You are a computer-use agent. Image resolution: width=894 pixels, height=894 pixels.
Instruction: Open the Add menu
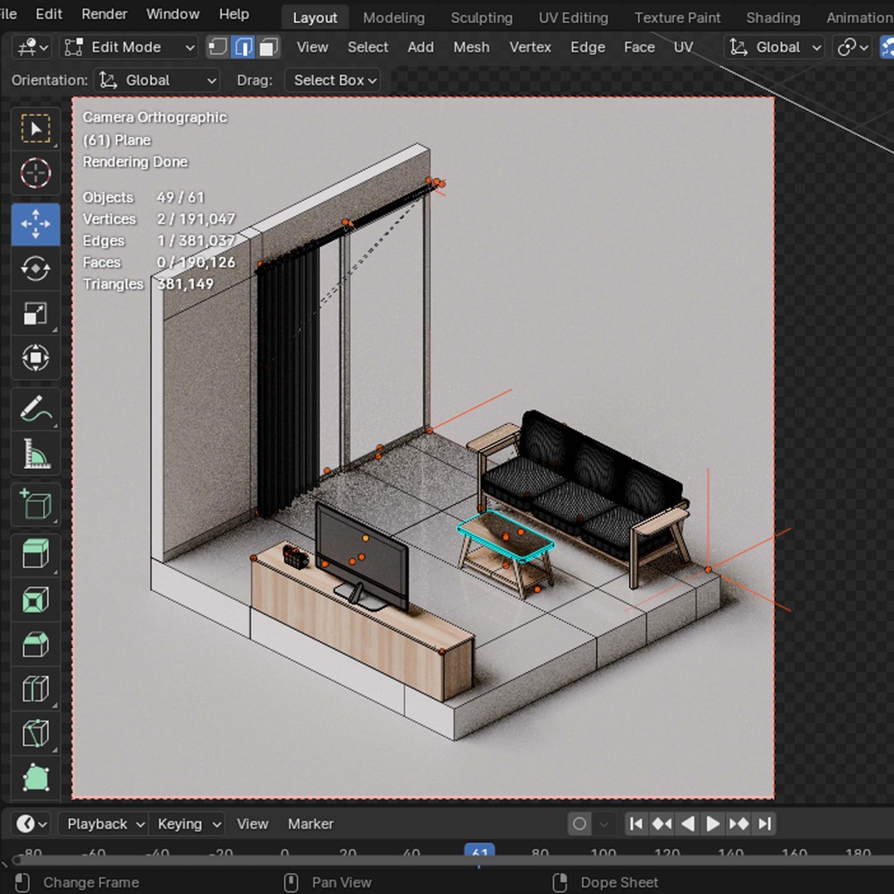(421, 47)
